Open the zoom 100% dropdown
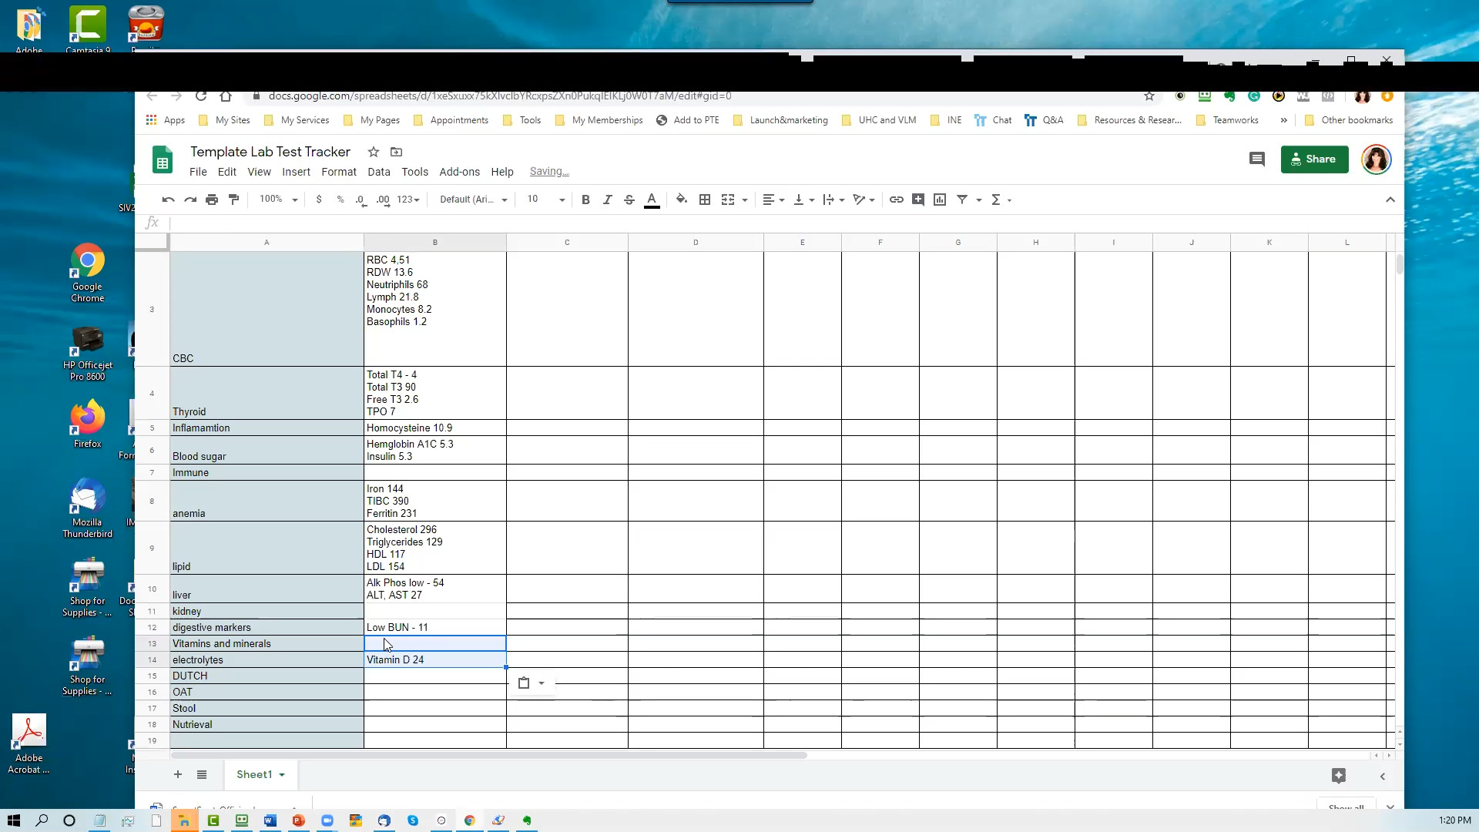Image resolution: width=1479 pixels, height=832 pixels. [x=278, y=200]
